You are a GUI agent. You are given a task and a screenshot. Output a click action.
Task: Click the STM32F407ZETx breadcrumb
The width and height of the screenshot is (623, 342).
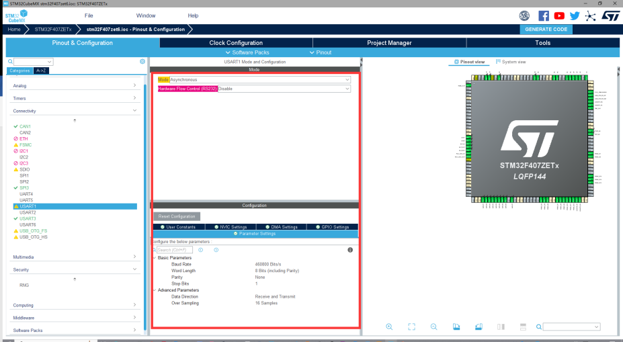[x=53, y=30]
